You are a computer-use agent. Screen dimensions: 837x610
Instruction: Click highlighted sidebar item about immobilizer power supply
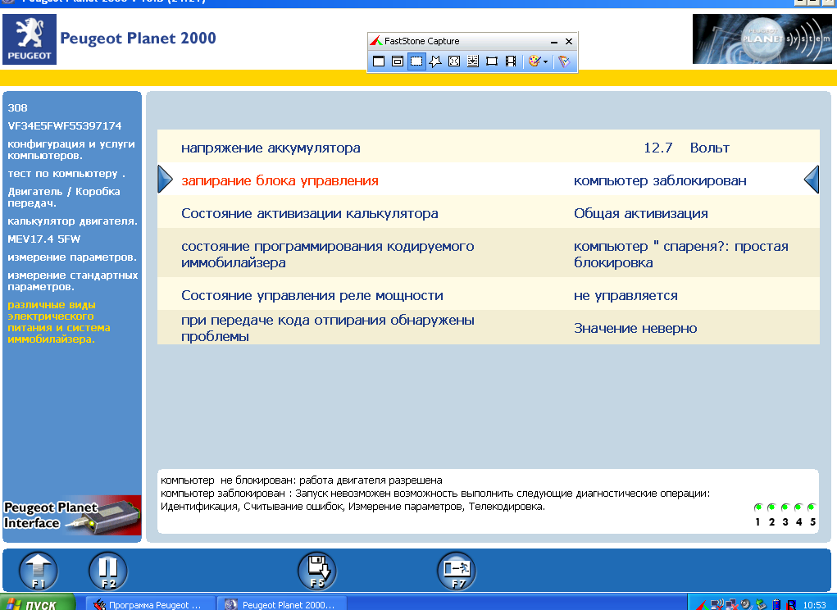[x=59, y=322]
